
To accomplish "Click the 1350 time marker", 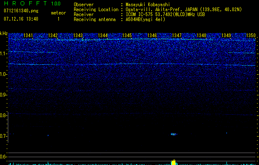I will (251, 35).
